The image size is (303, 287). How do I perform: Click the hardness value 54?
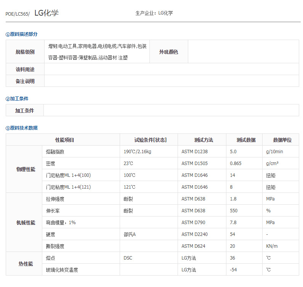232,234
